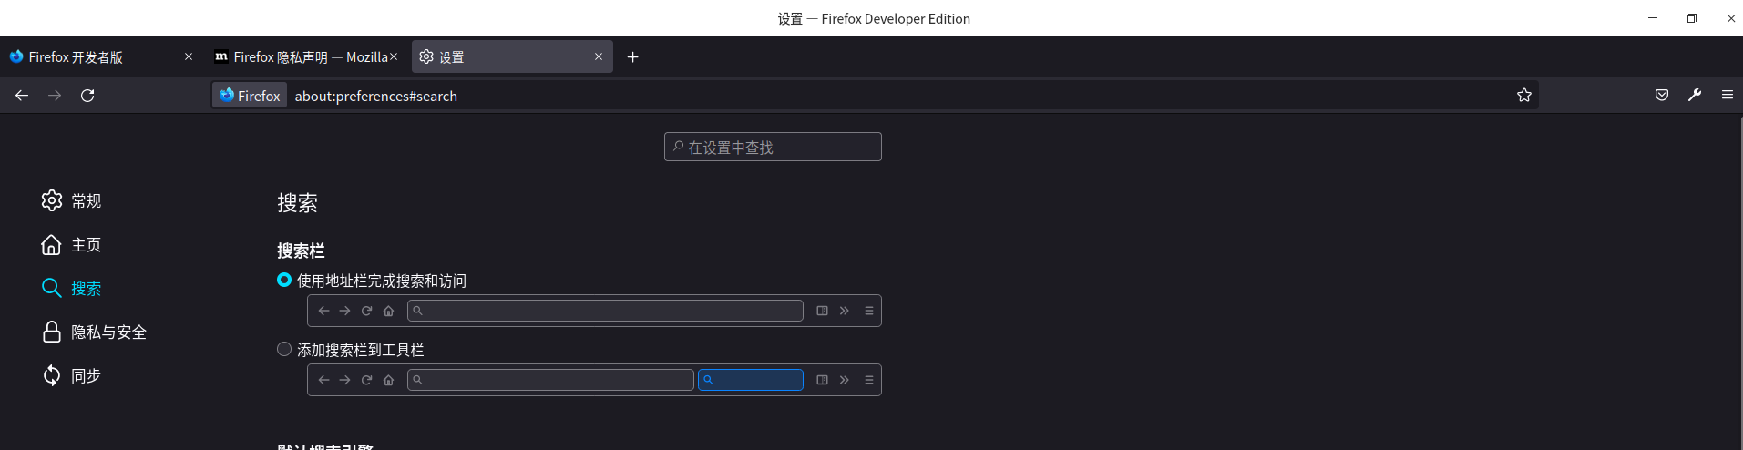Viewport: 1743px width, 450px height.
Task: Click the Firefox identity box in address bar
Action: click(250, 96)
